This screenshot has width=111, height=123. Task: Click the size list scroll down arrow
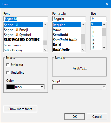coord(104,48)
